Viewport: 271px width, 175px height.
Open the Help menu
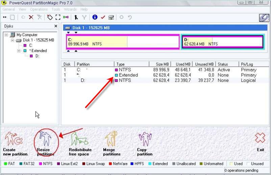coord(84,9)
